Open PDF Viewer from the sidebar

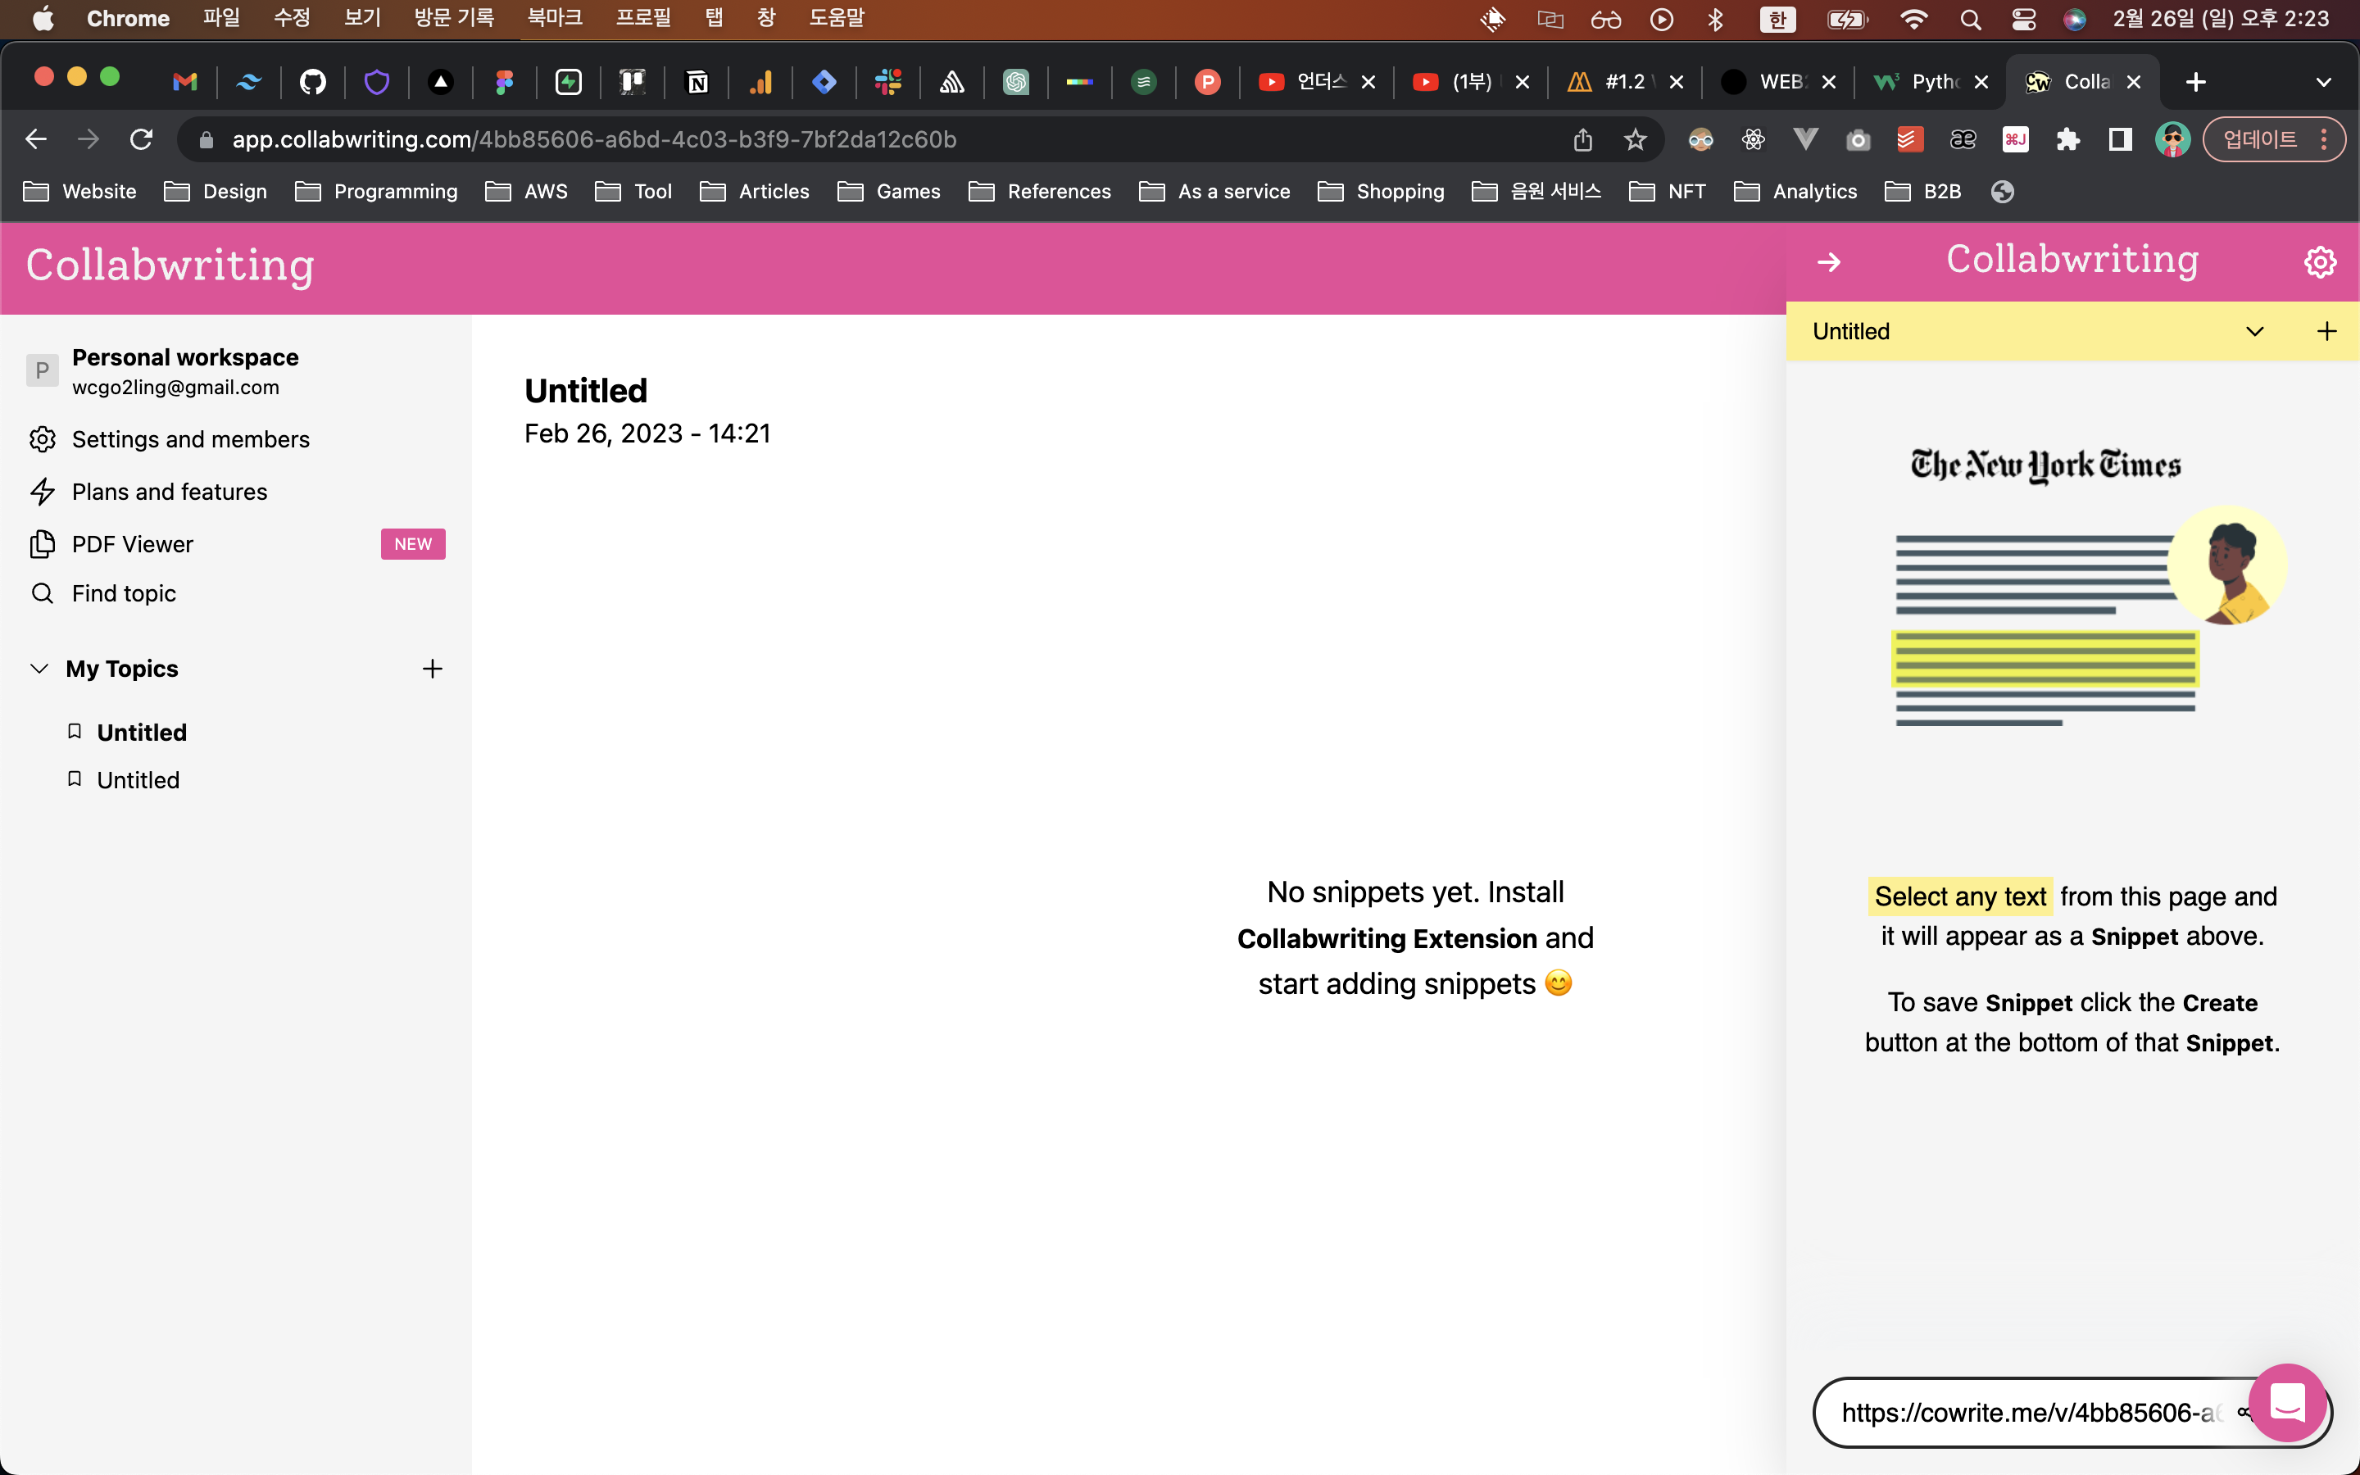[133, 543]
